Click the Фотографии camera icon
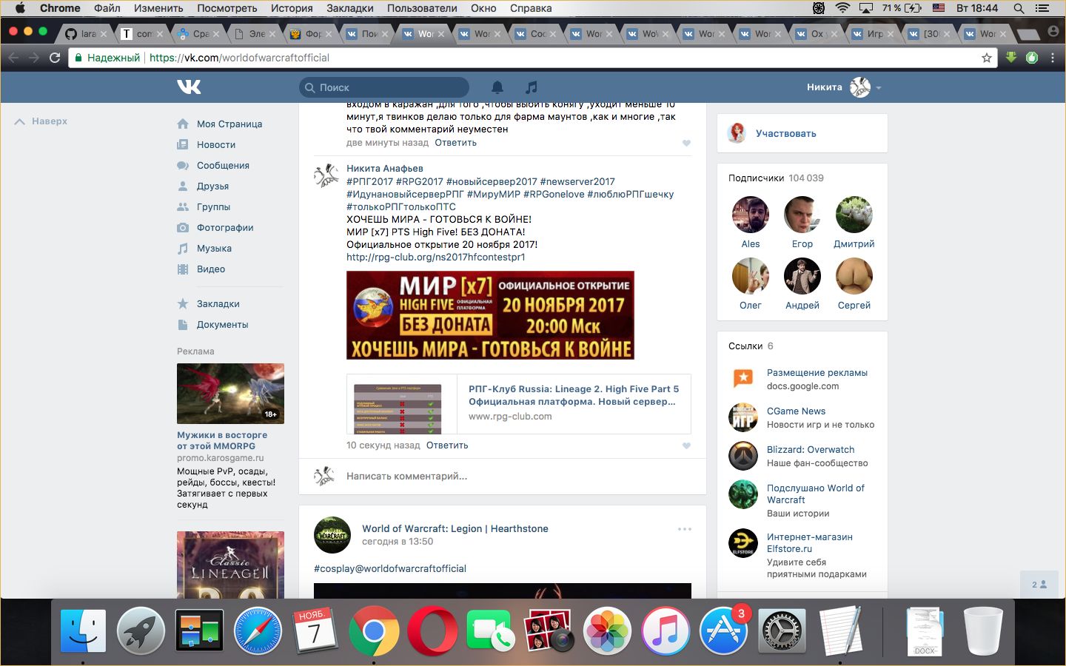 point(183,228)
